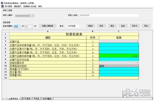154x101 pixels.
Task: Click the 粘贴D button
Action: pyautogui.click(x=91, y=26)
